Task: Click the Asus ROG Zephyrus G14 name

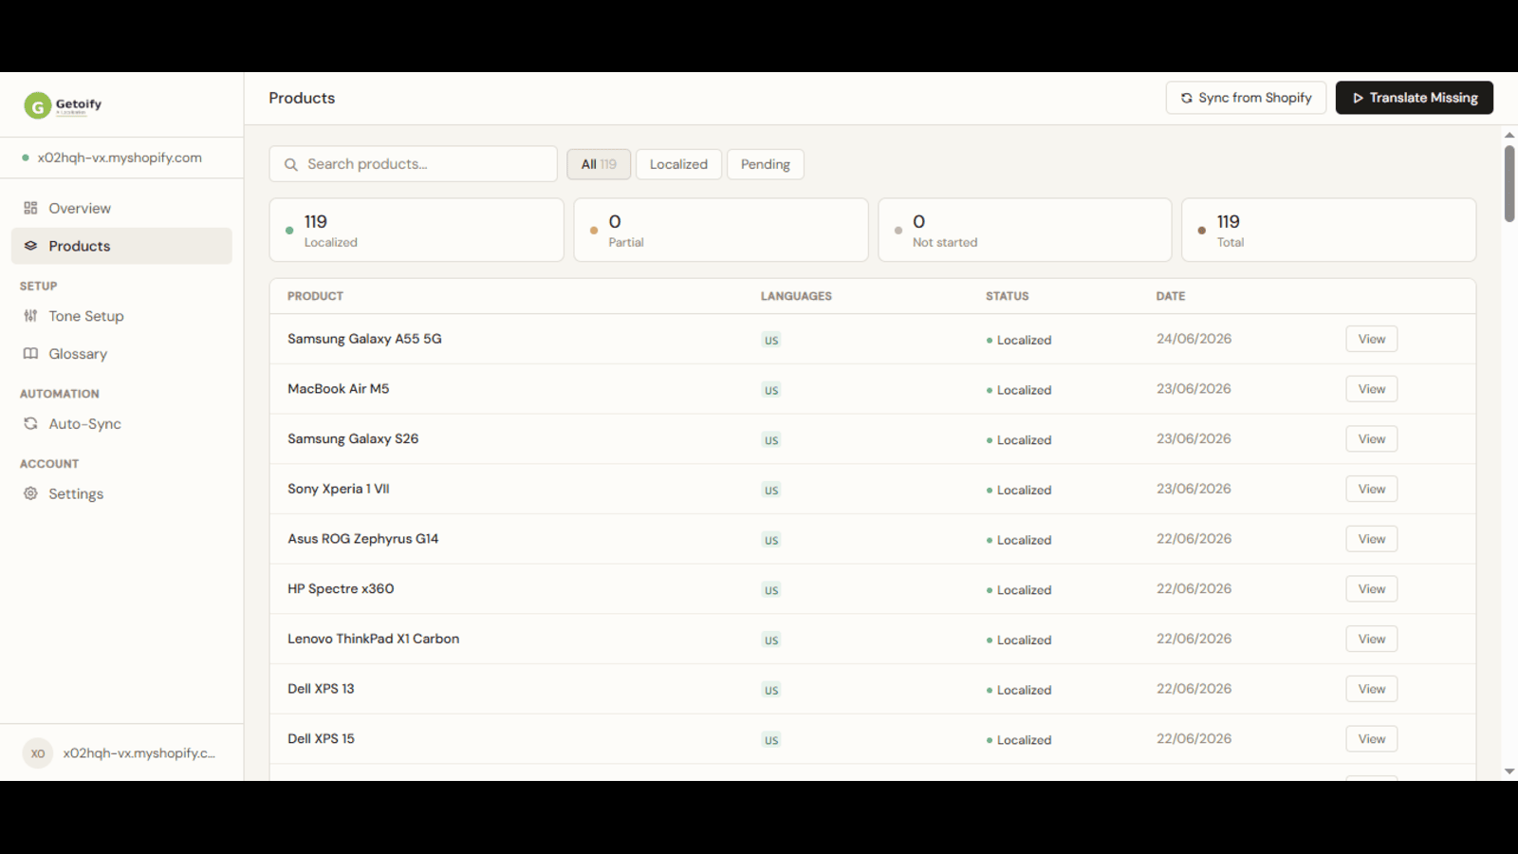Action: (362, 539)
